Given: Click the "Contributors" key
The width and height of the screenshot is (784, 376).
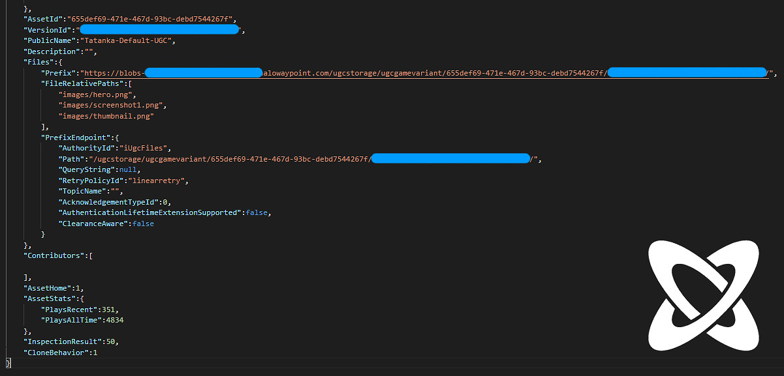Looking at the screenshot, I should (54, 255).
